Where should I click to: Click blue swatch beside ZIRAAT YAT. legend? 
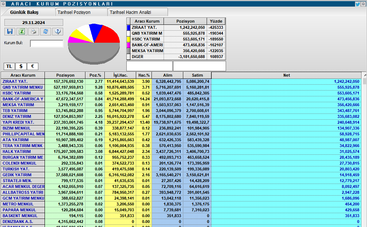click(x=128, y=28)
